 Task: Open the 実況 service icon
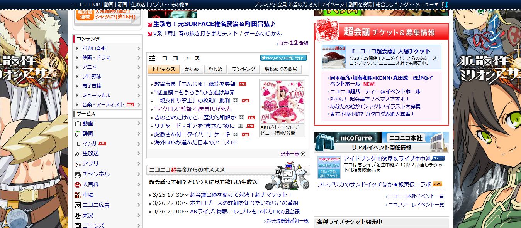[x=78, y=215]
